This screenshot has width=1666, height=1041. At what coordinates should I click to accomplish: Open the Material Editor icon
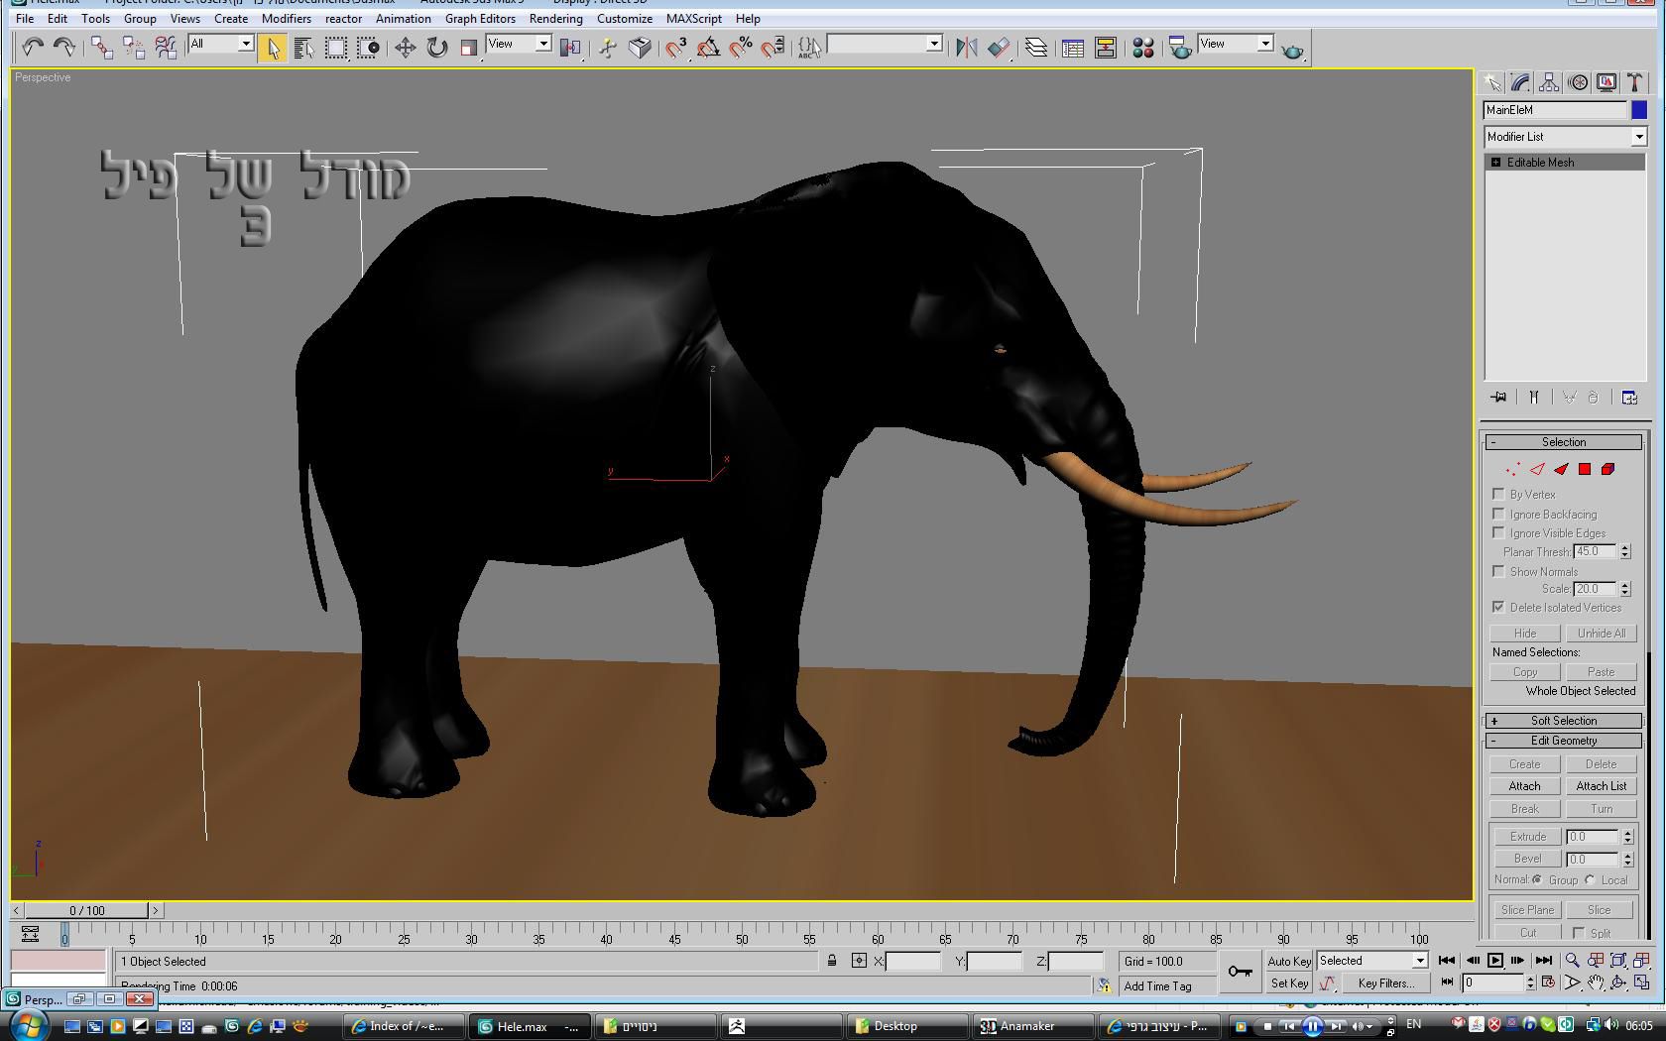tap(1143, 47)
